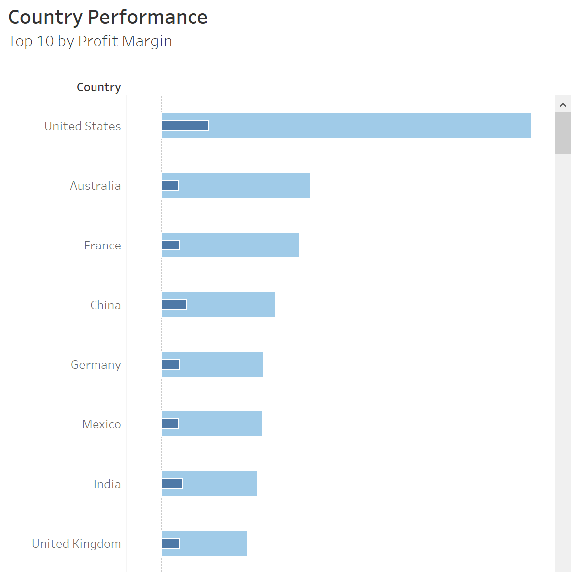Select the Germany country label
The height and width of the screenshot is (572, 576).
96,364
